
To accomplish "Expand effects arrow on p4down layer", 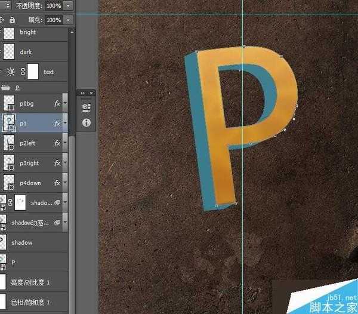I will tap(64, 183).
